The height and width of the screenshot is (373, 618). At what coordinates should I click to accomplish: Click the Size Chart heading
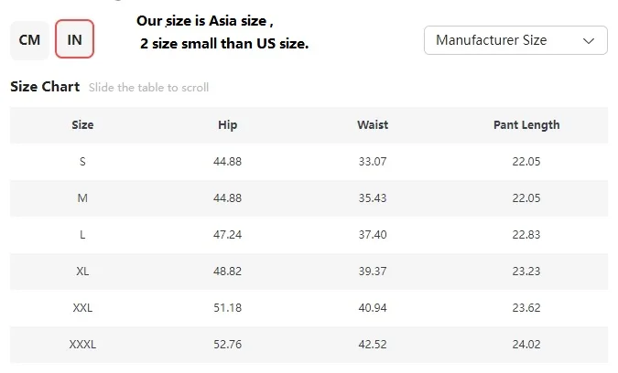(45, 88)
